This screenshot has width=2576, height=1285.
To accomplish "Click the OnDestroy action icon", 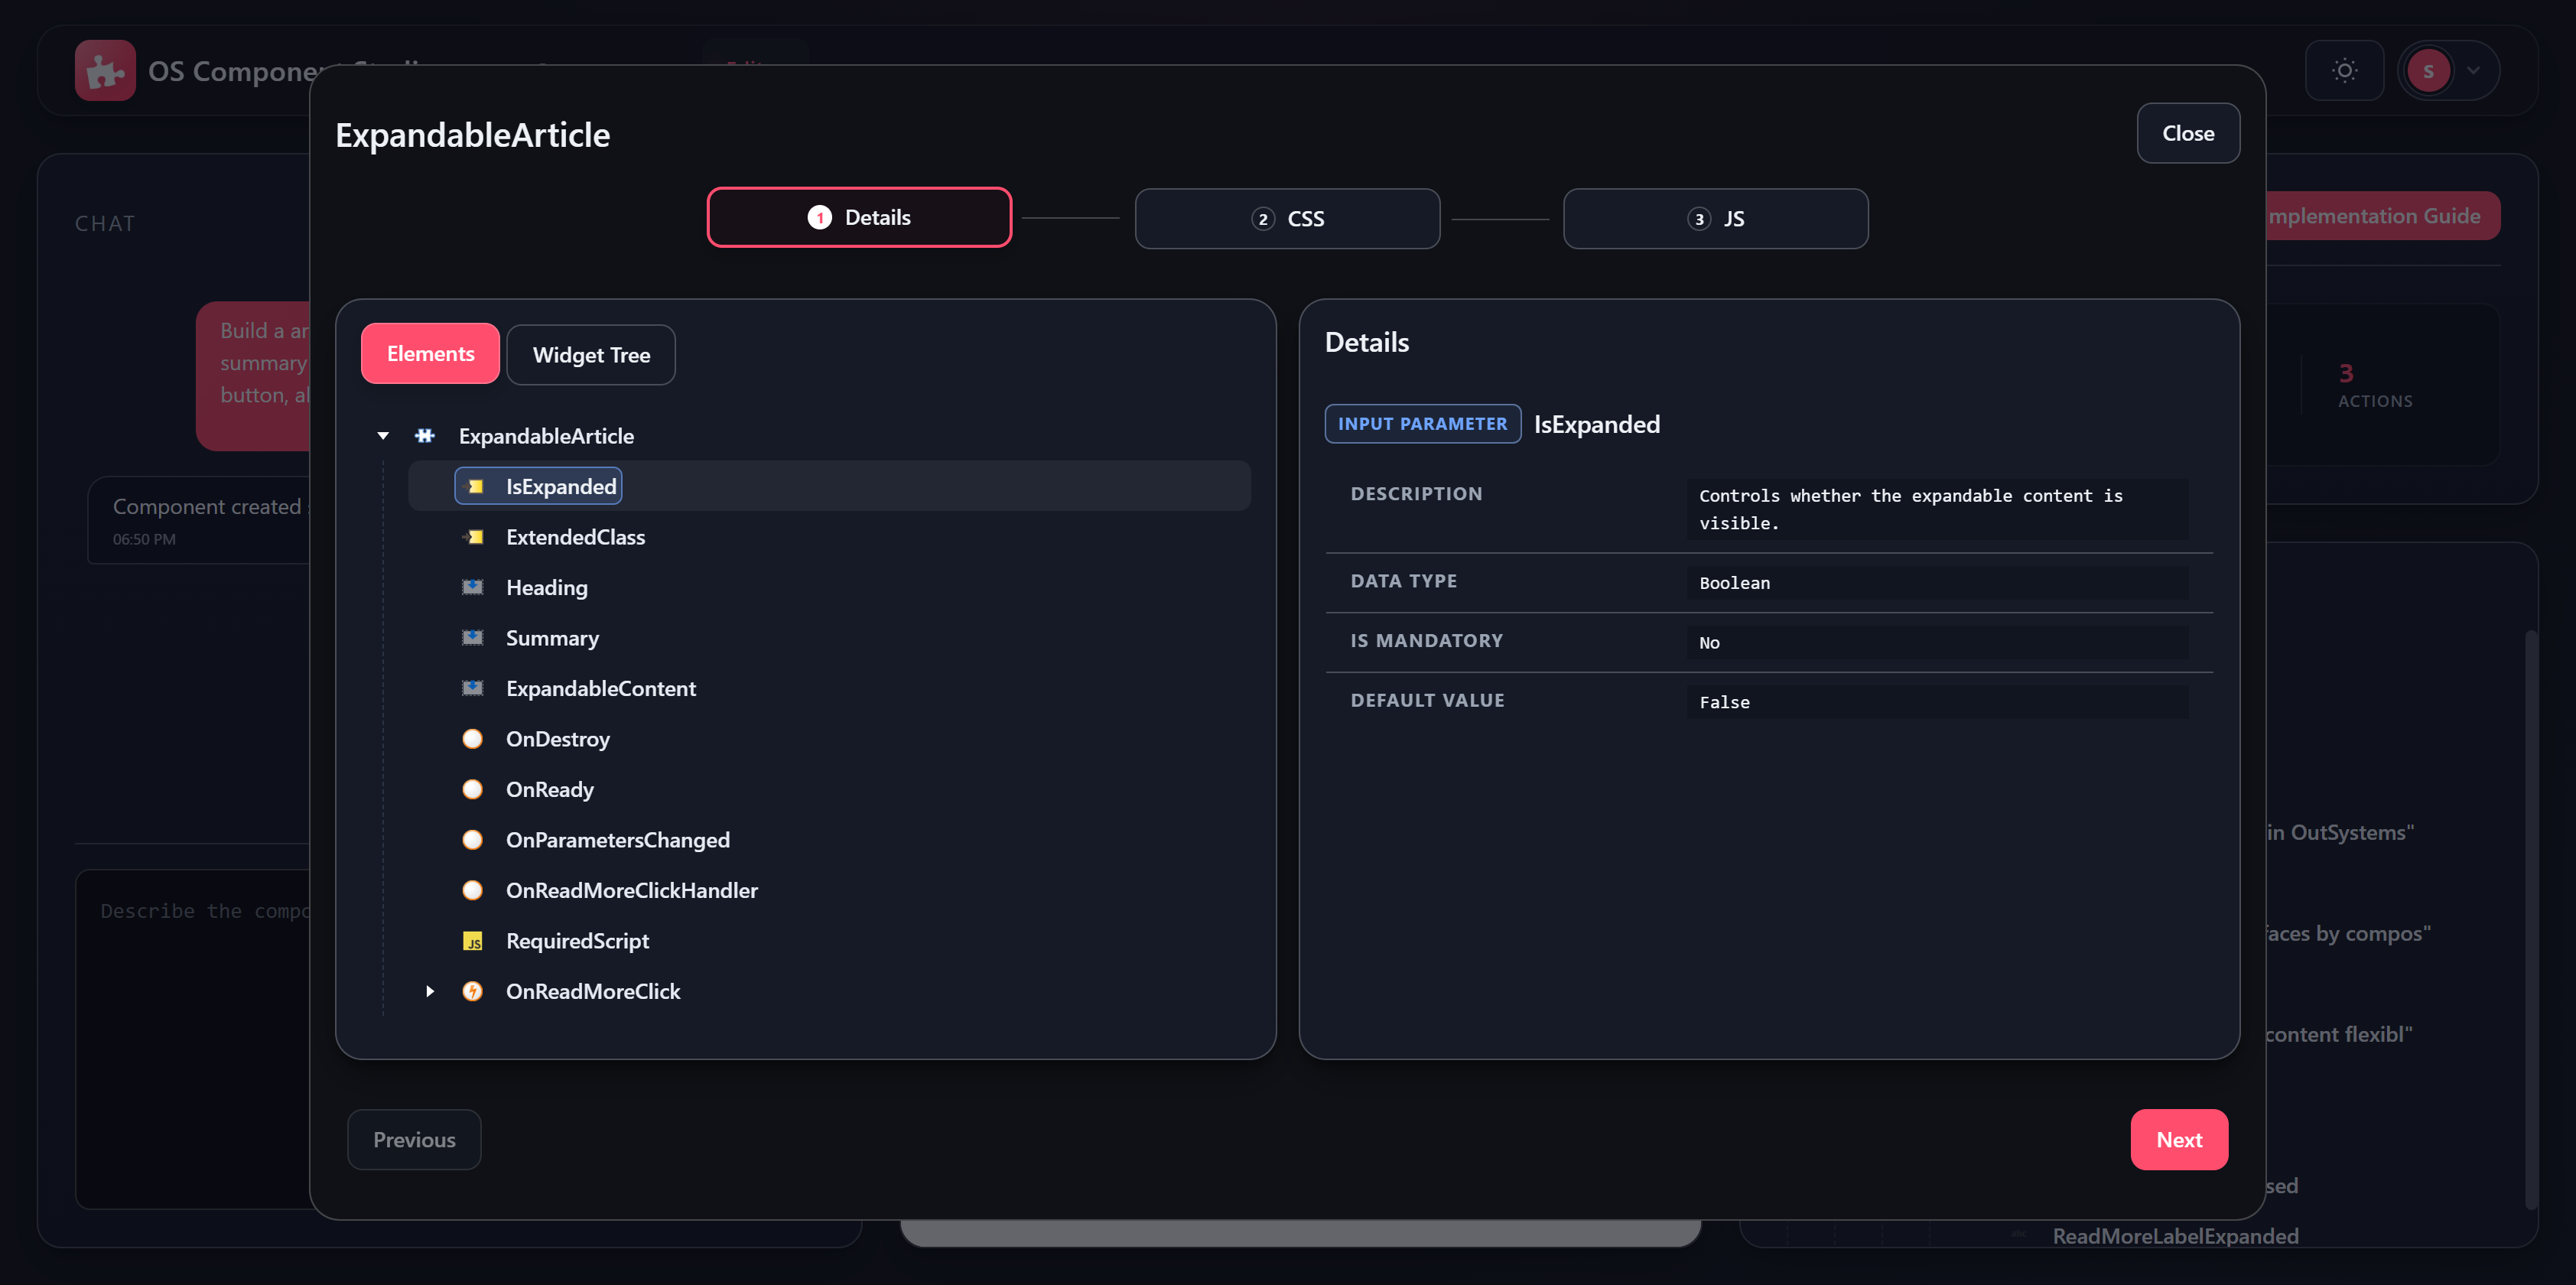I will 472,739.
